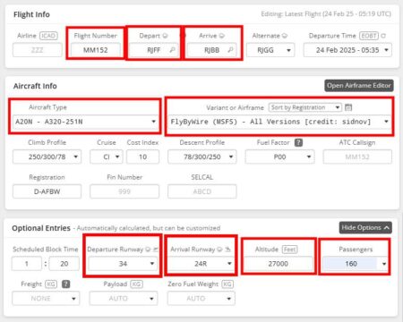
Task: Toggle the Airline ICAO code badge
Action: tap(48, 36)
